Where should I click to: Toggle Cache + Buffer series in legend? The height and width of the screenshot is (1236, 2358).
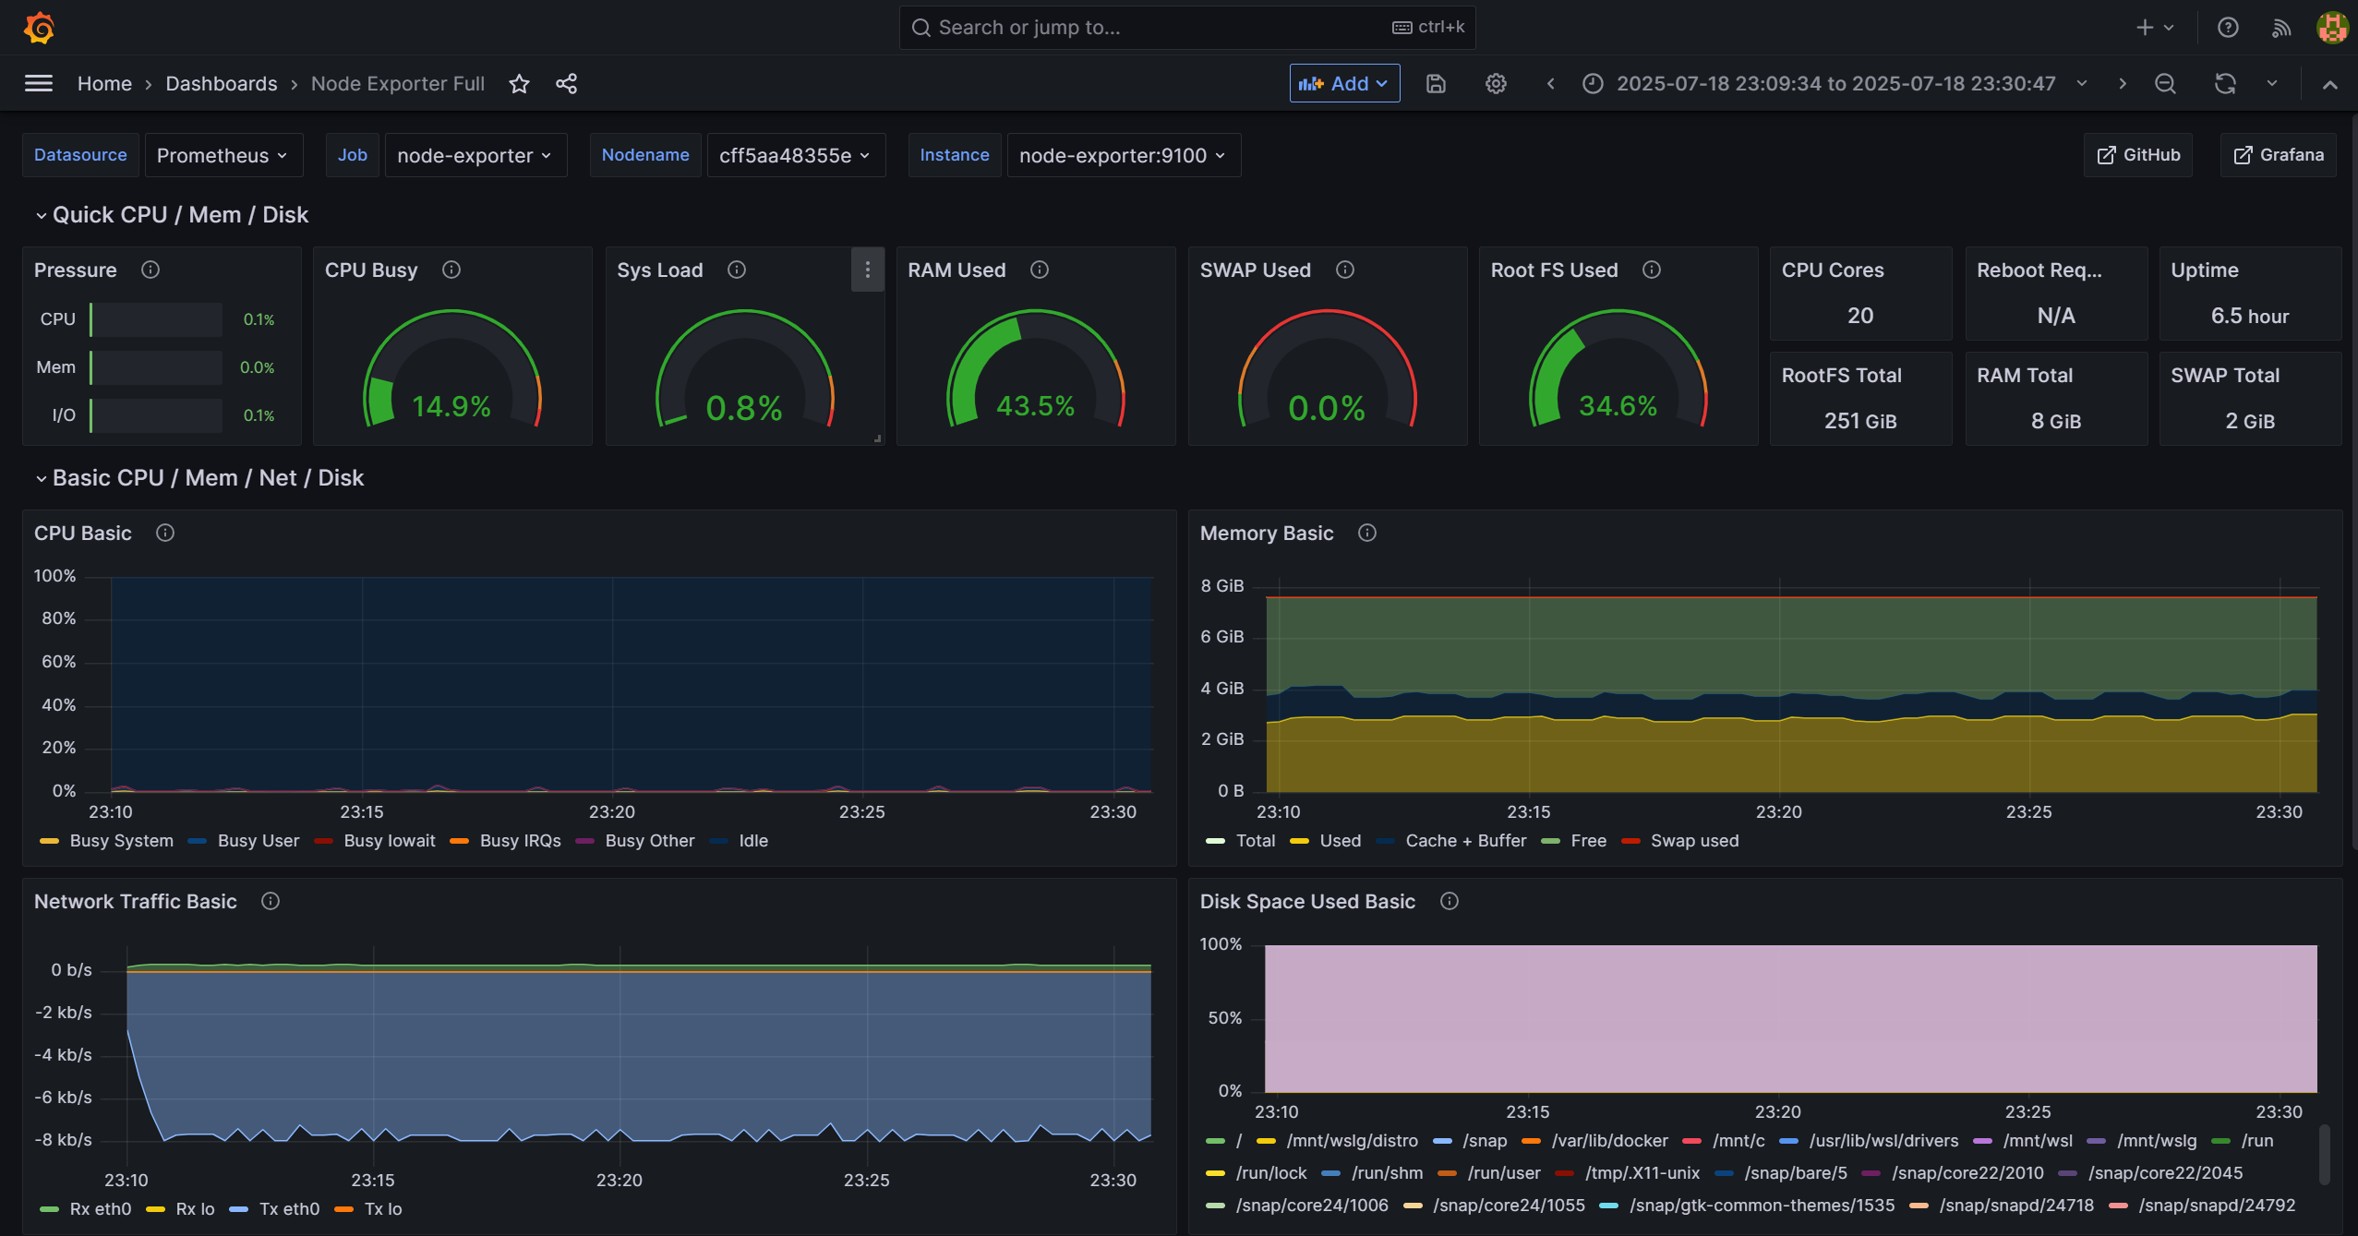(x=1465, y=841)
